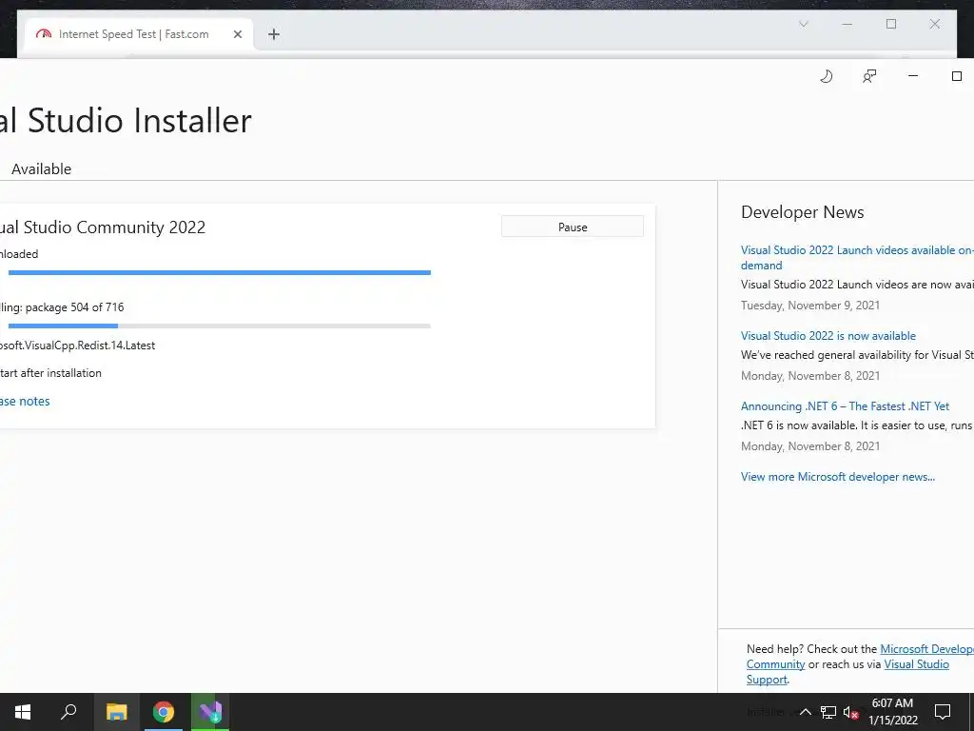This screenshot has height=731, width=974.
Task: Close the Fast.com browser tab
Action: tap(237, 34)
